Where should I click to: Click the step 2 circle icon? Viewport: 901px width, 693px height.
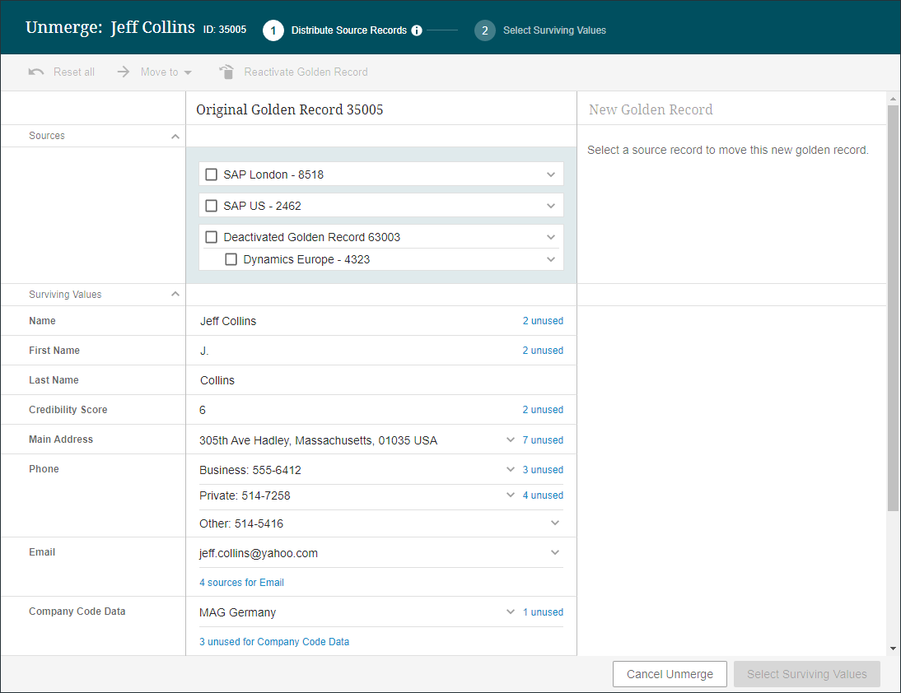click(x=485, y=30)
